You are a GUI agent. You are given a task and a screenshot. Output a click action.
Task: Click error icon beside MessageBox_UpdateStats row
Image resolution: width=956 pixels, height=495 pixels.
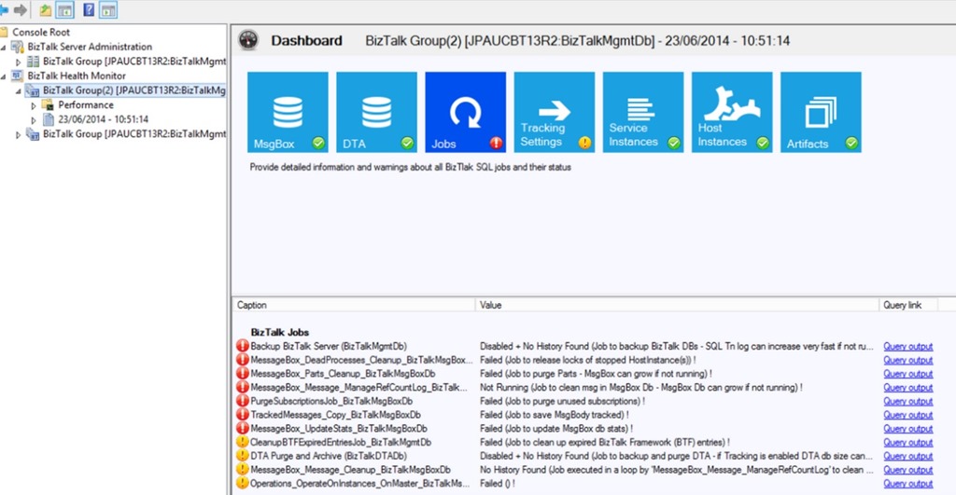243,428
